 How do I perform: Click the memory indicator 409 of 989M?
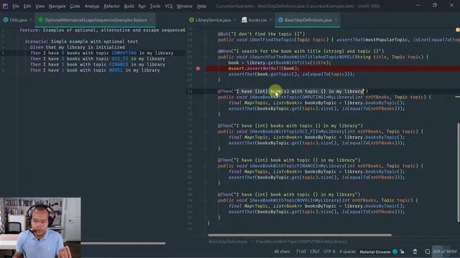click(444, 252)
